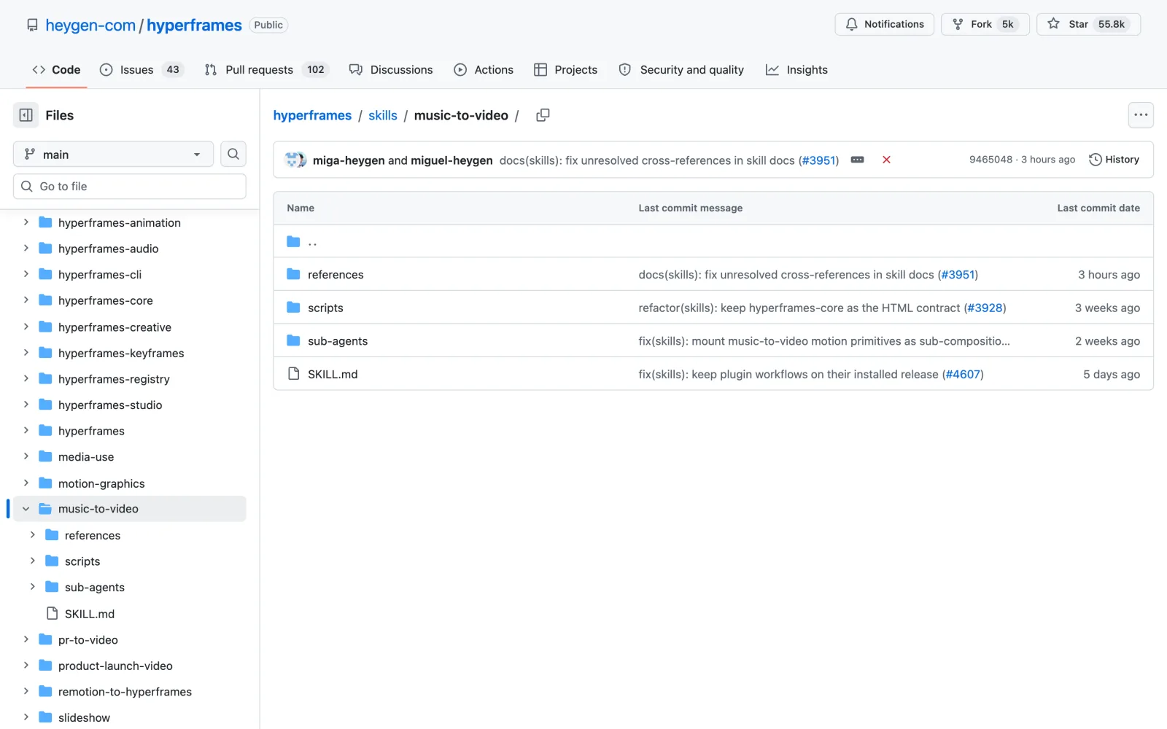Open pull request #3928 link in scripts row
The image size is (1167, 729).
coord(985,308)
